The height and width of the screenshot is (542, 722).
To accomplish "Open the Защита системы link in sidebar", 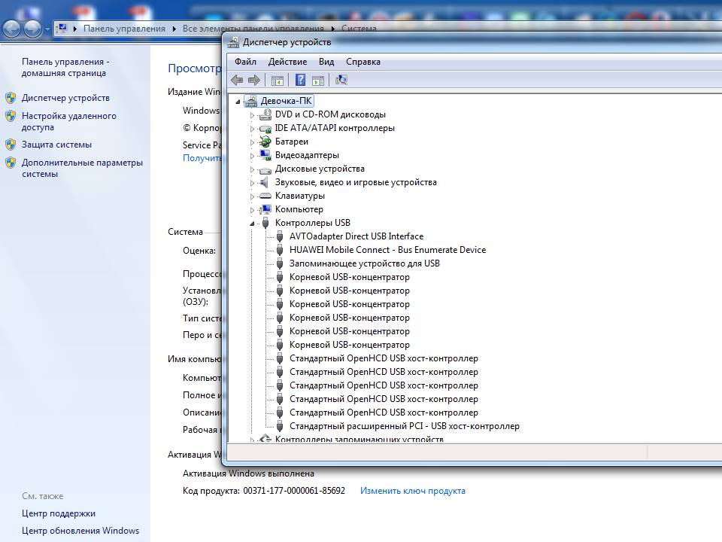I will point(56,145).
